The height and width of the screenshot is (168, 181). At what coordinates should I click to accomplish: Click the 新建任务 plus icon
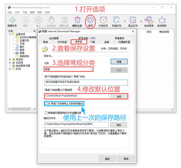(x=12, y=20)
